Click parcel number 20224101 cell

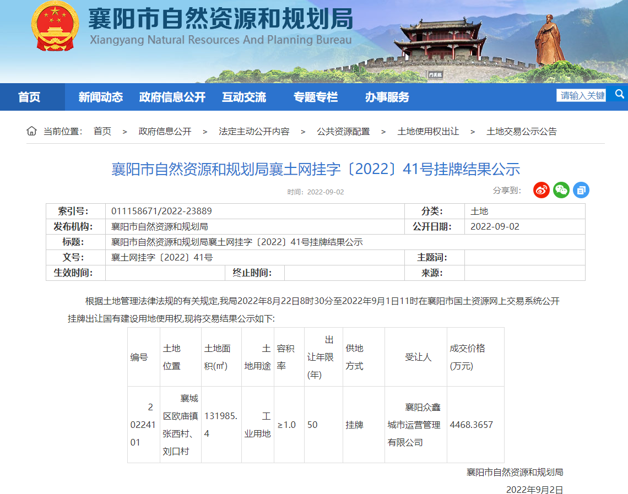(144, 425)
